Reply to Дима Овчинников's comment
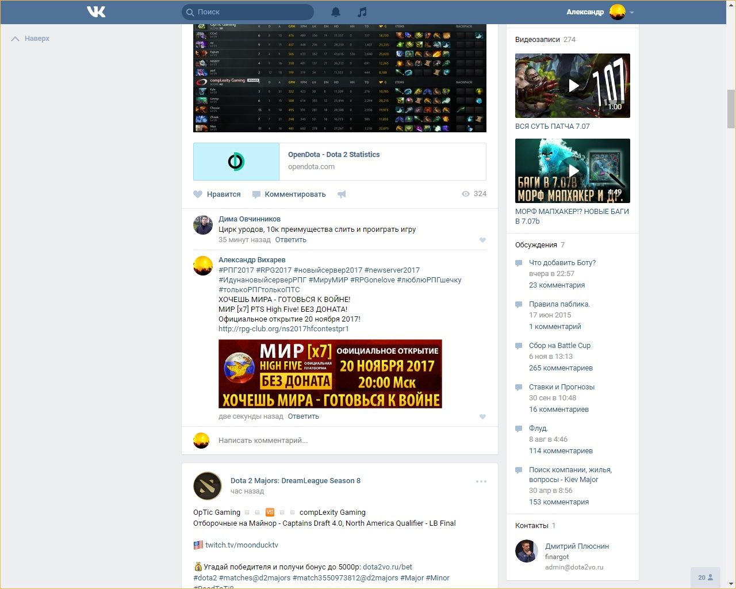 (290, 240)
